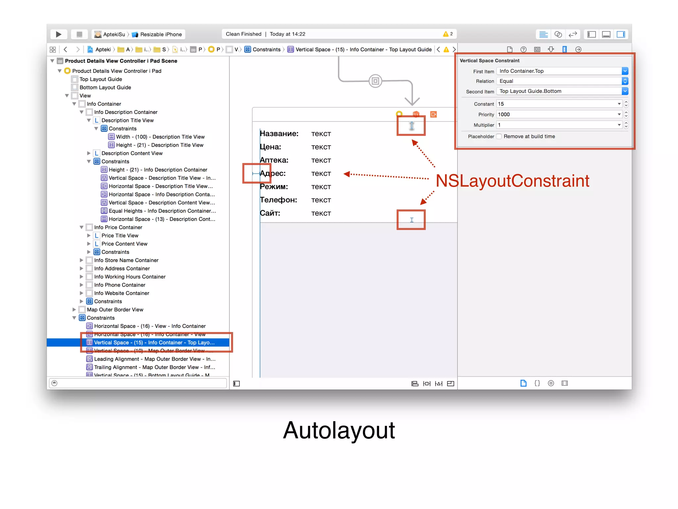
Task: Open Resolve Auto Layout Issues menu
Action: [439, 384]
